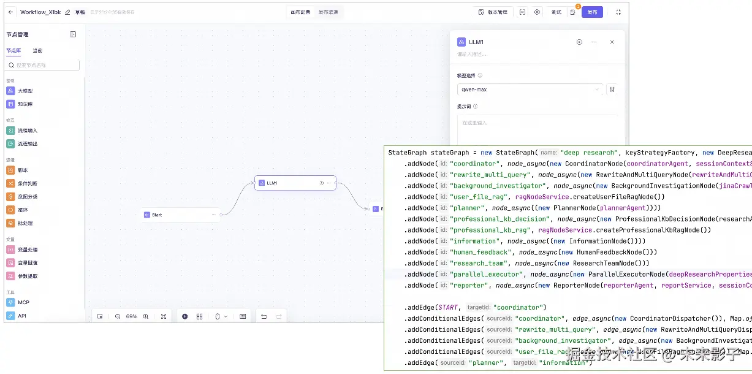Select the LLM1 node on canvas
The width and height of the screenshot is (752, 374).
pyautogui.click(x=295, y=183)
